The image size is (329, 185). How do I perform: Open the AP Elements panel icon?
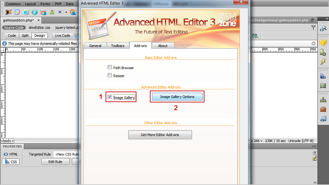click(323, 85)
